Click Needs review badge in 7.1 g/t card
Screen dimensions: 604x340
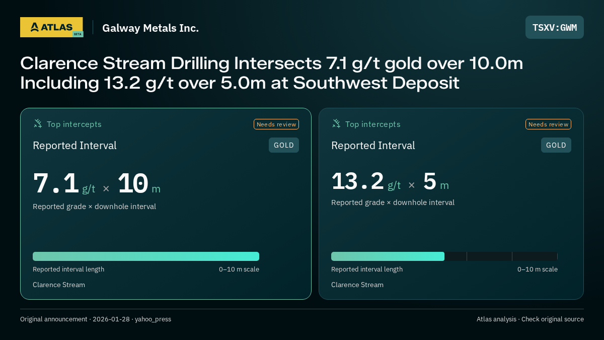(x=276, y=124)
